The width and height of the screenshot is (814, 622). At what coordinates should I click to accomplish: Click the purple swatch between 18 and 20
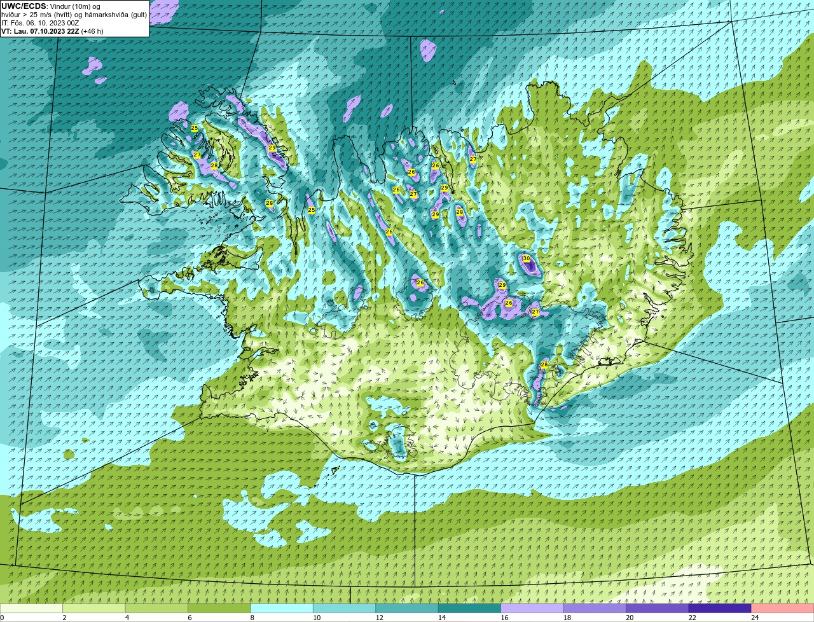pyautogui.click(x=595, y=609)
